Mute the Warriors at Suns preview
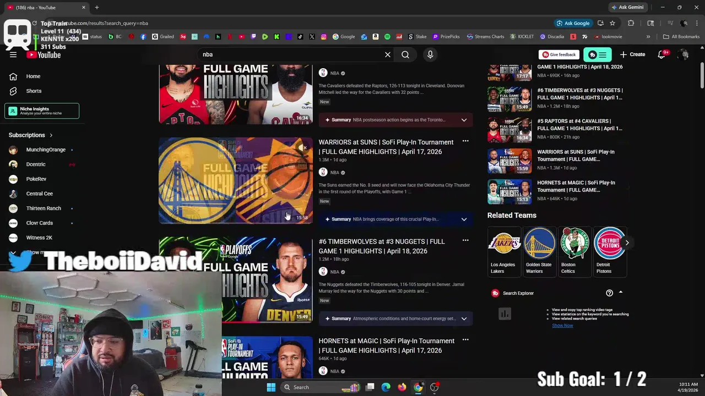 [x=302, y=147]
